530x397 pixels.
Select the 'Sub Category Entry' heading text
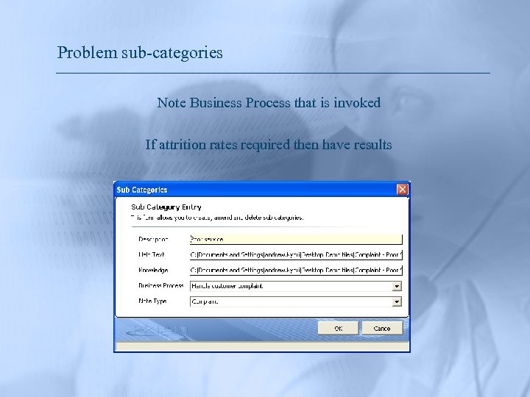coord(166,207)
